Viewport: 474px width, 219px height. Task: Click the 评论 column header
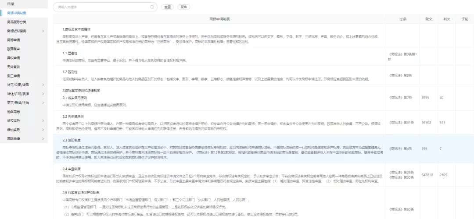point(465,19)
